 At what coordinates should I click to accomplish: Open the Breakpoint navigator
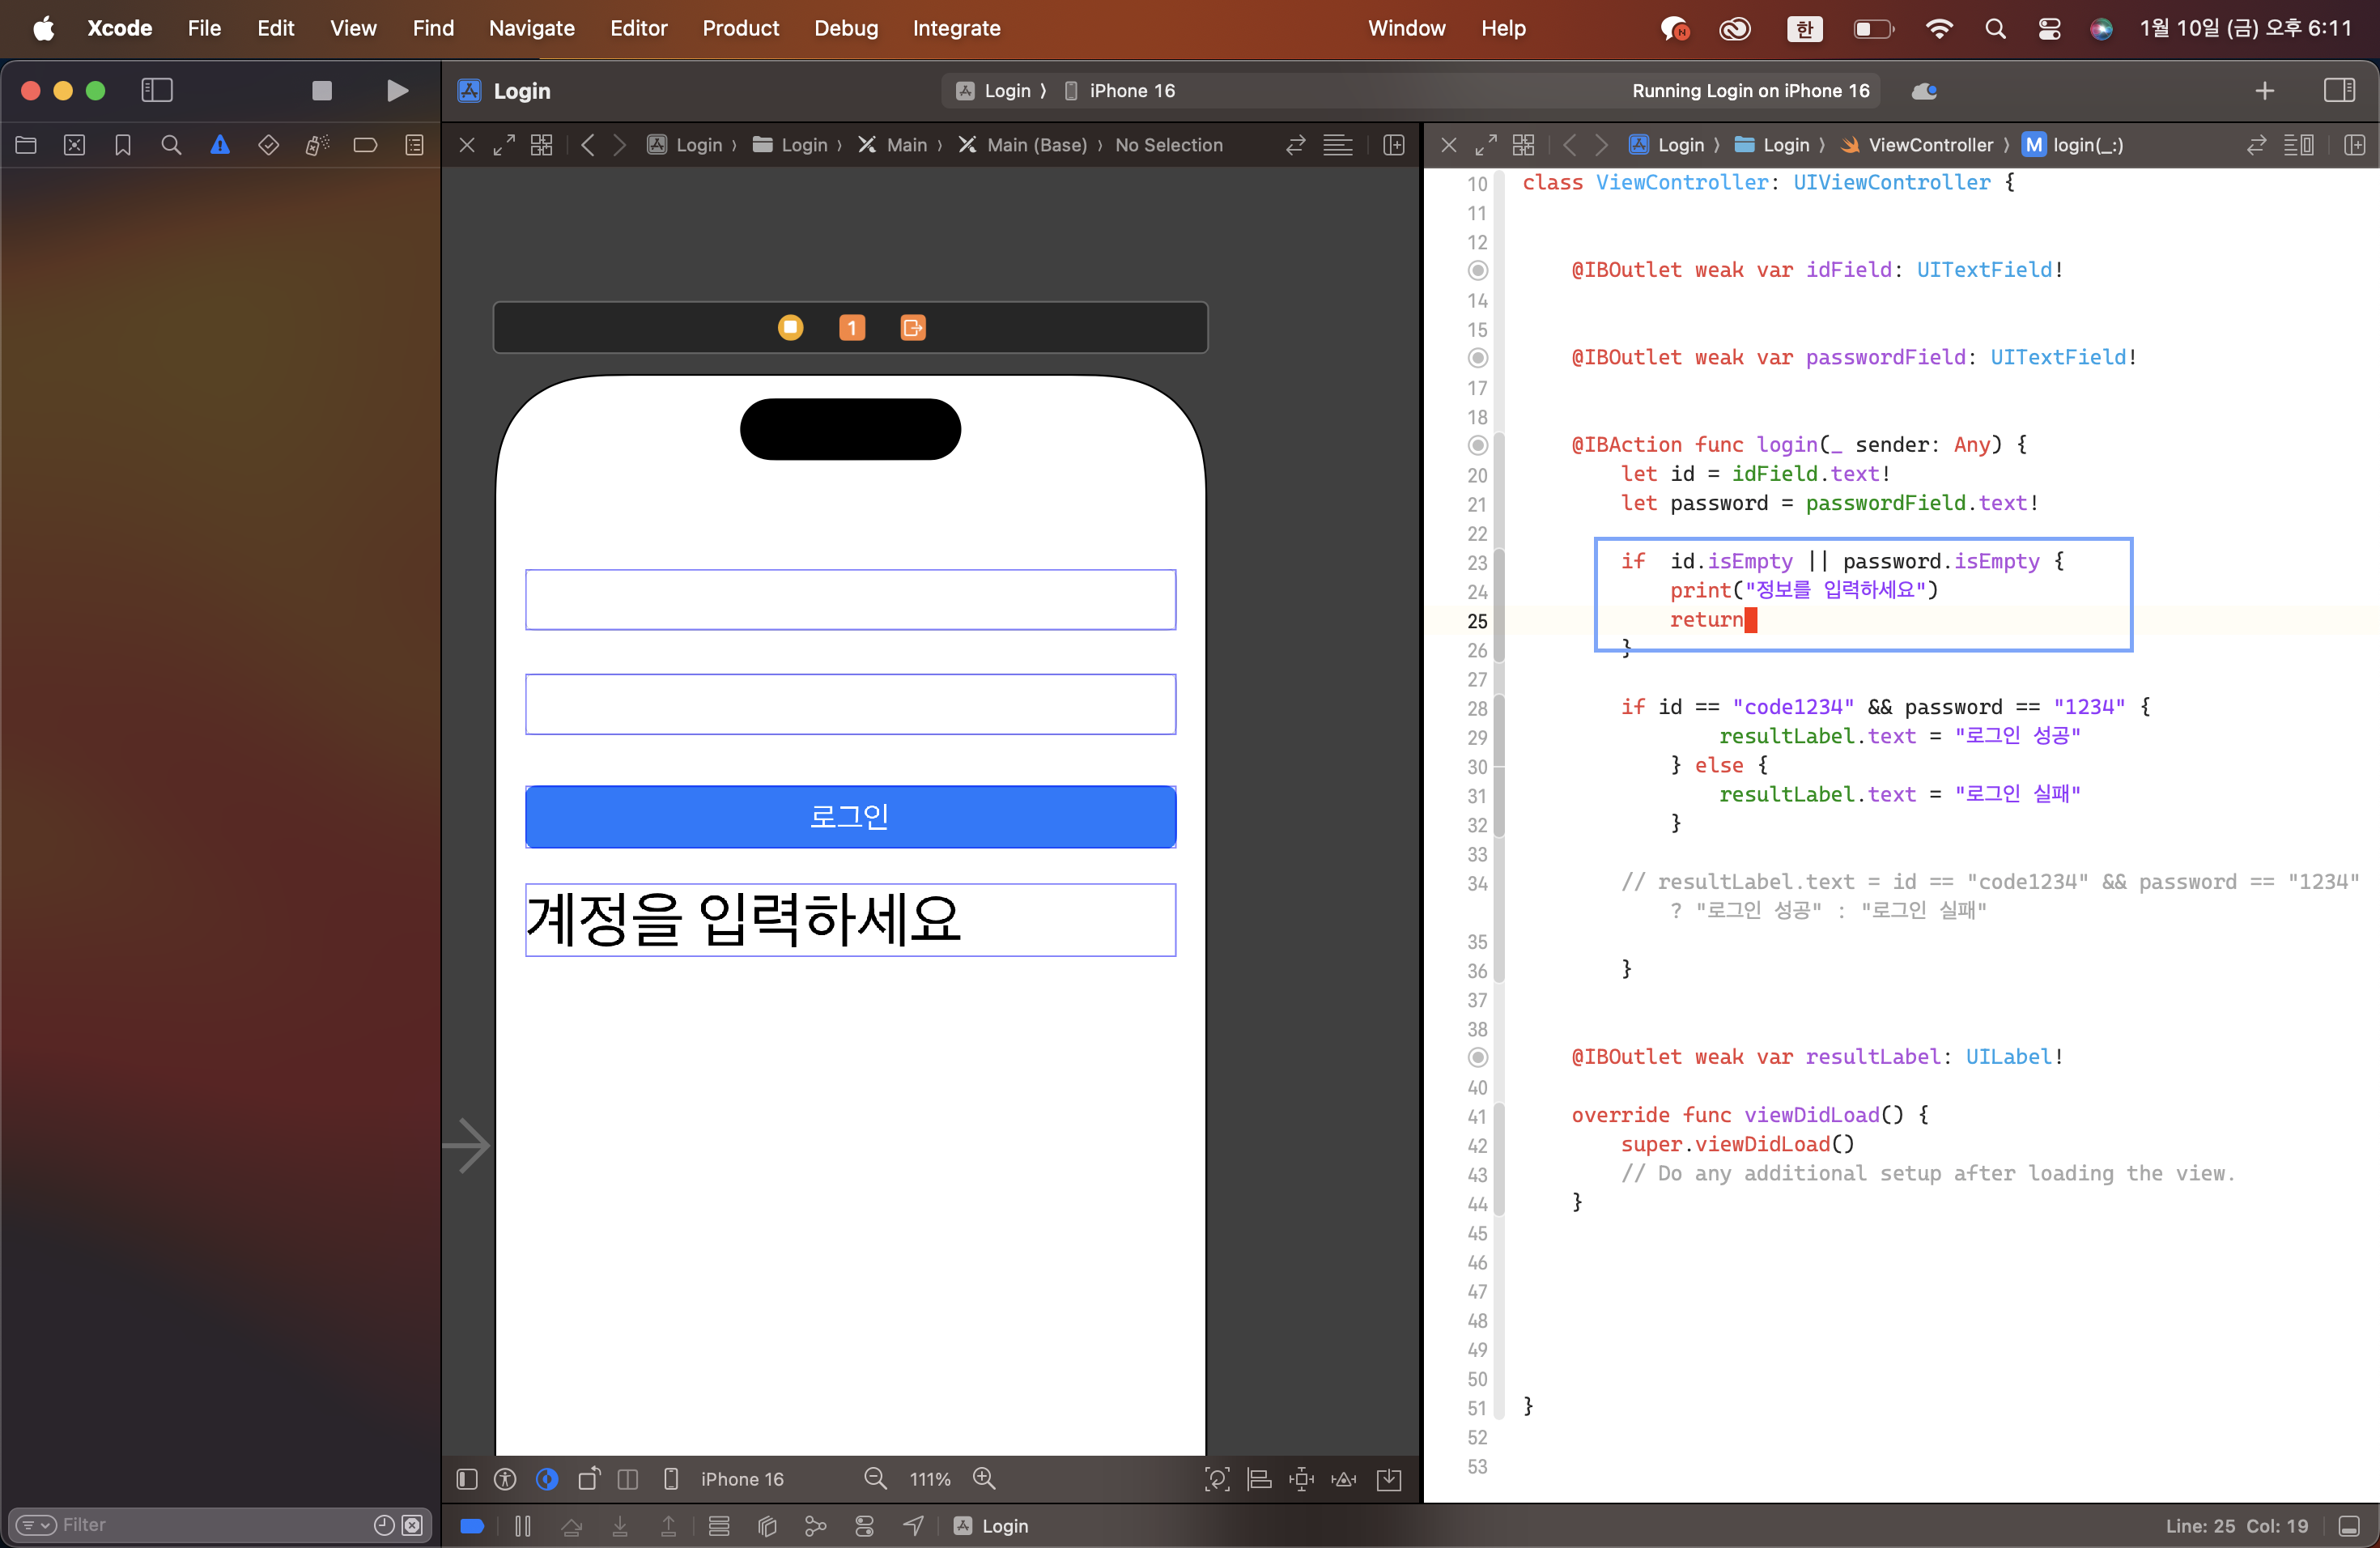365,146
